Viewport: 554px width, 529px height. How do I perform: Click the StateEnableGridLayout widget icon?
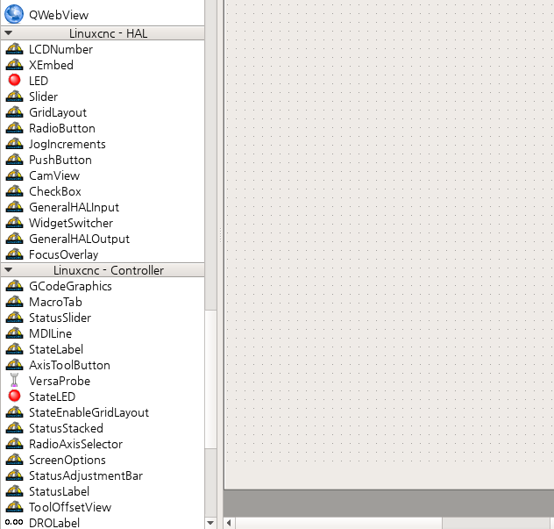click(15, 412)
